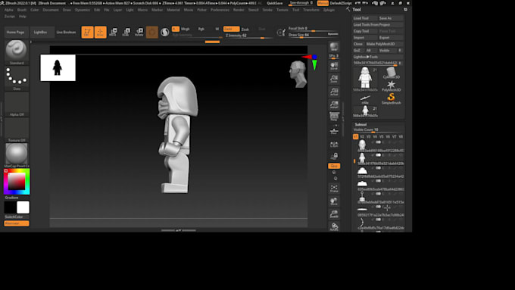515x290 pixels.
Task: Click the Move icon in right shelf
Action: [334, 201]
